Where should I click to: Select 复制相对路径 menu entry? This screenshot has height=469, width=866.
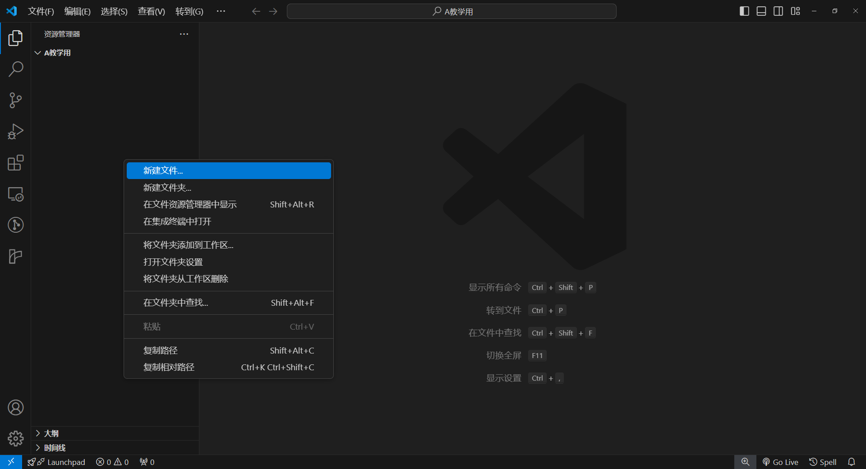pos(229,367)
